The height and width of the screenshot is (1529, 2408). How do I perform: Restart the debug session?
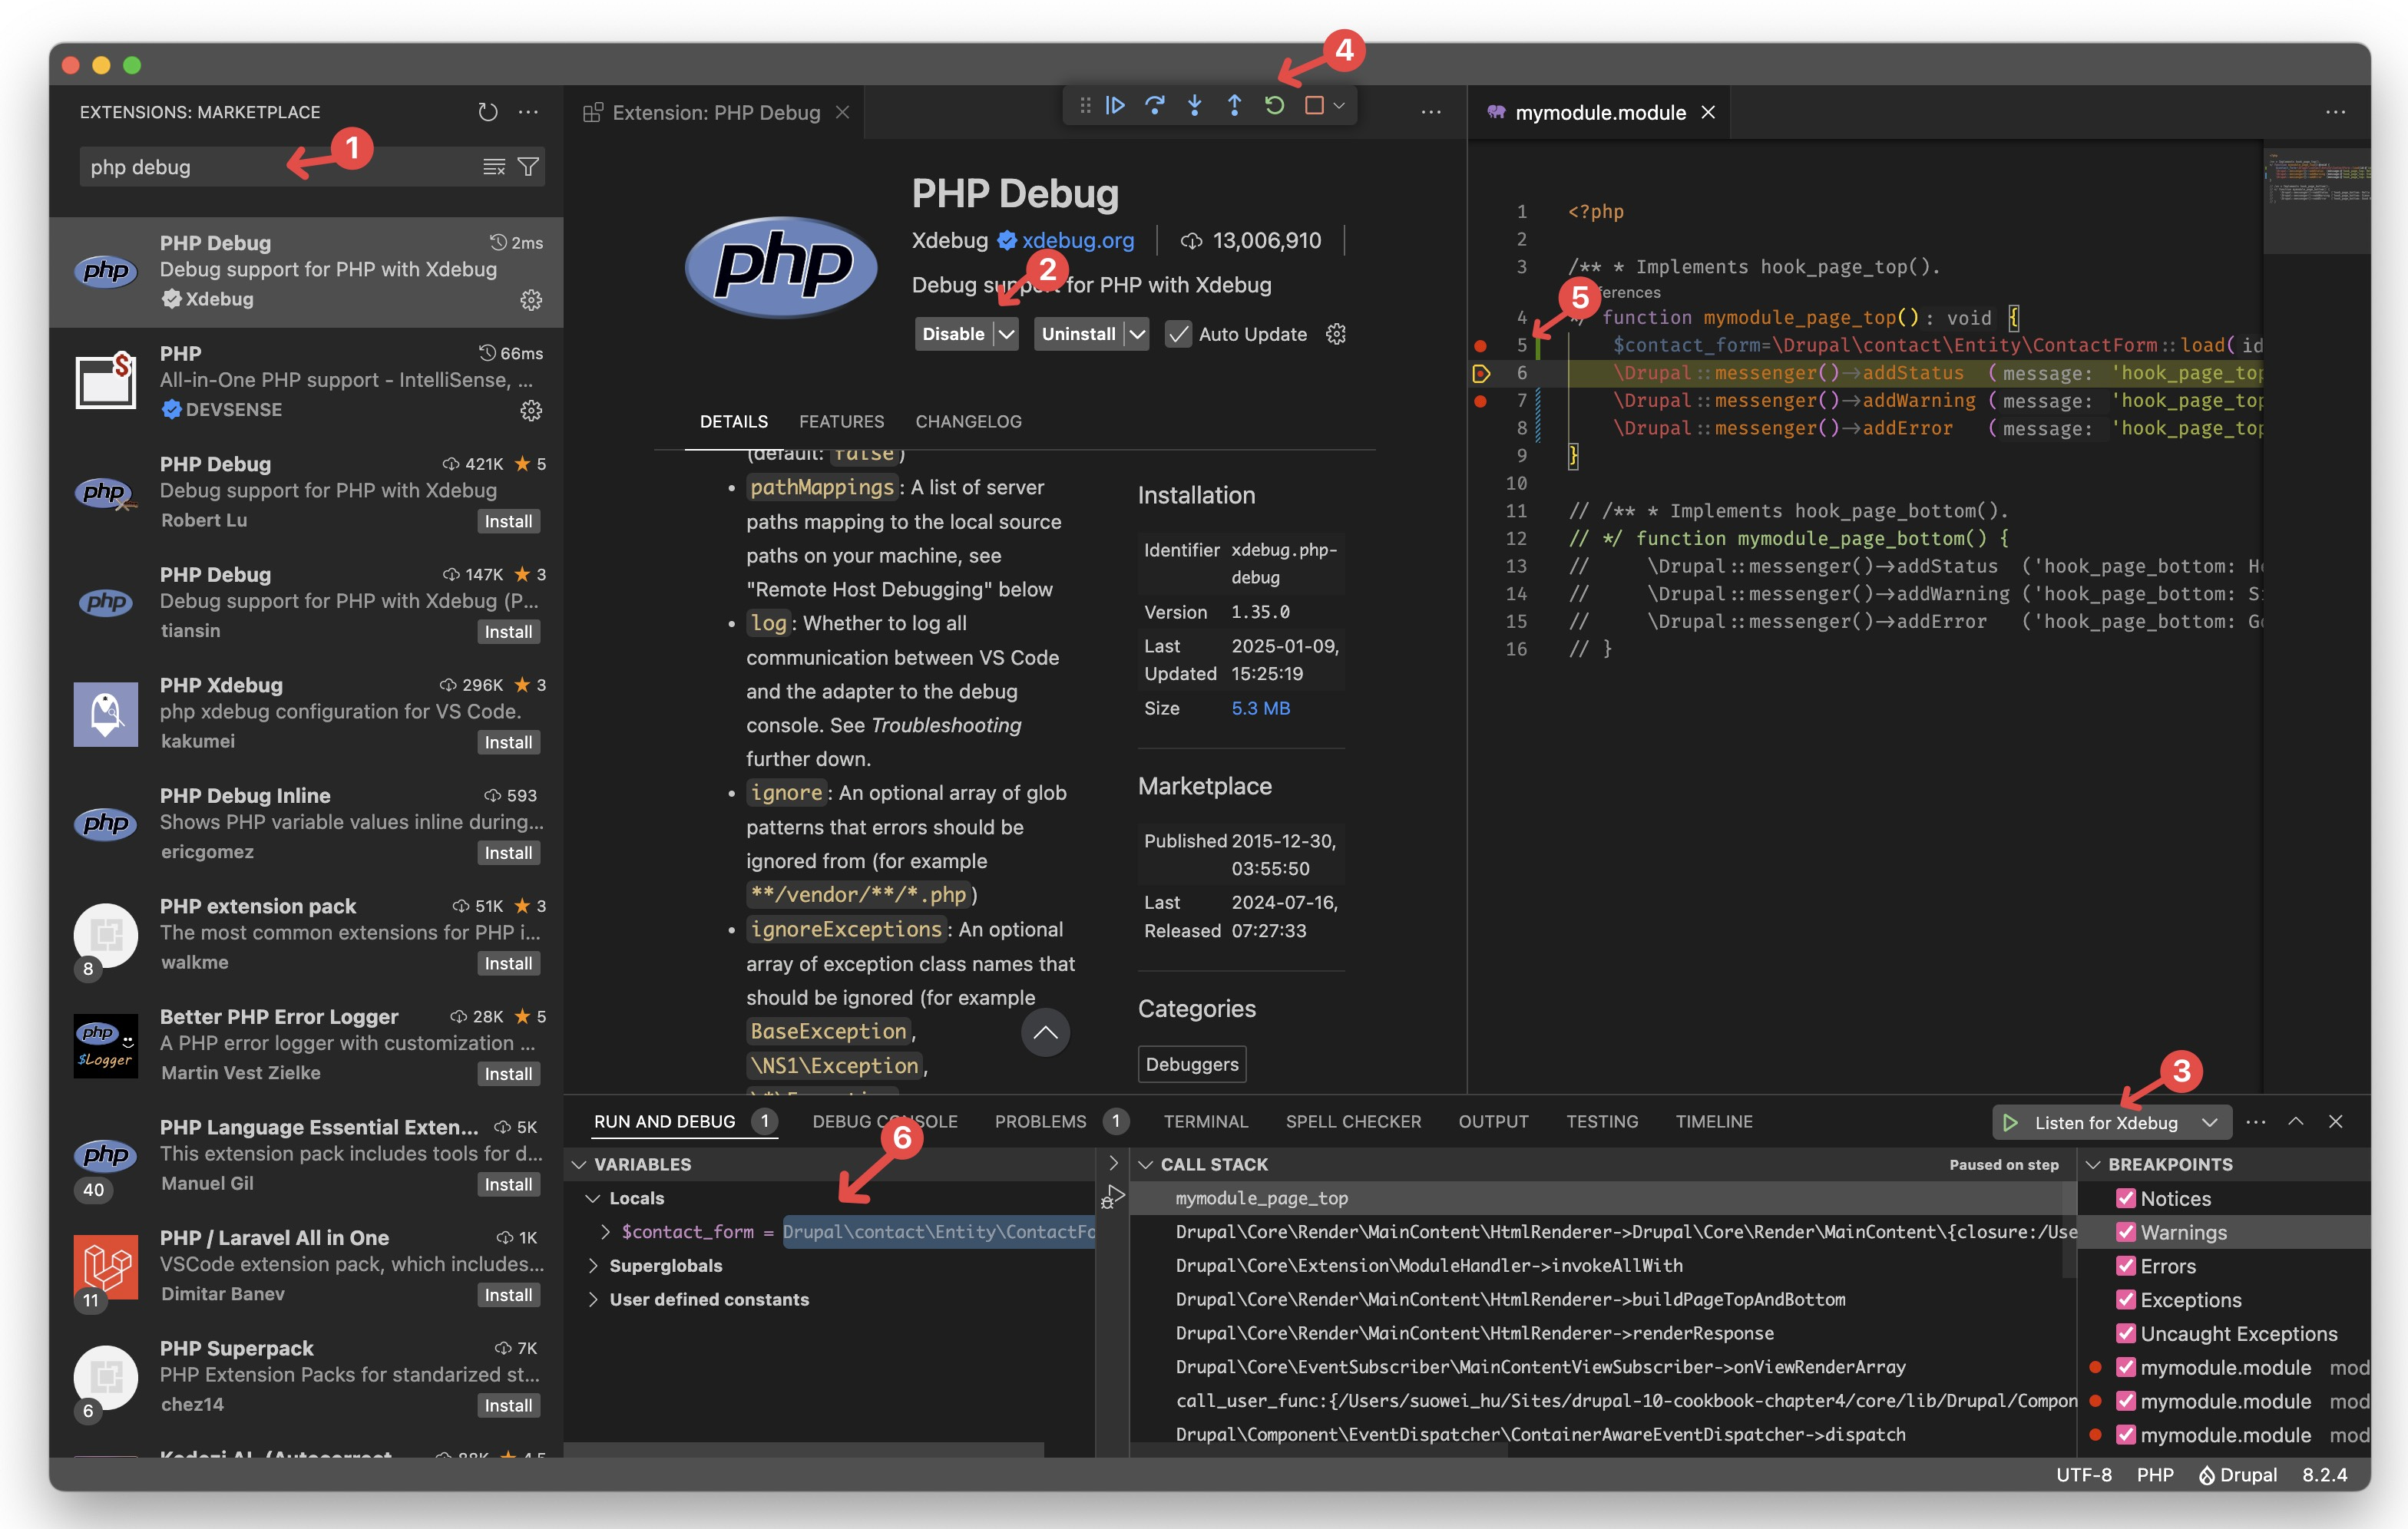pos(1274,105)
